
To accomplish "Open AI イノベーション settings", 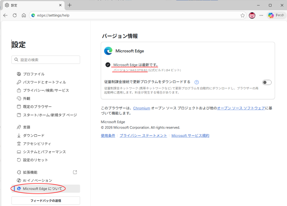I will point(46,180).
